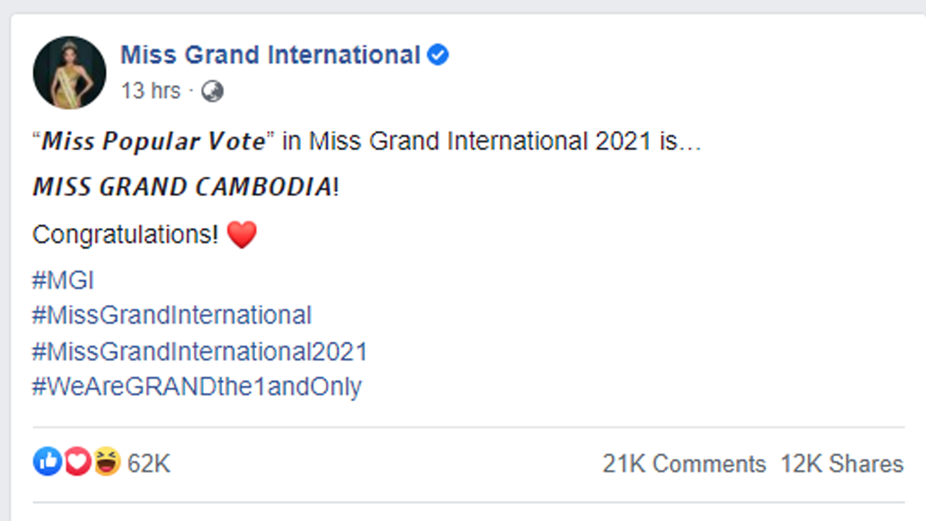The width and height of the screenshot is (926, 521).
Task: Open the #MissGrandInternational2021 hashtag
Action: (200, 351)
